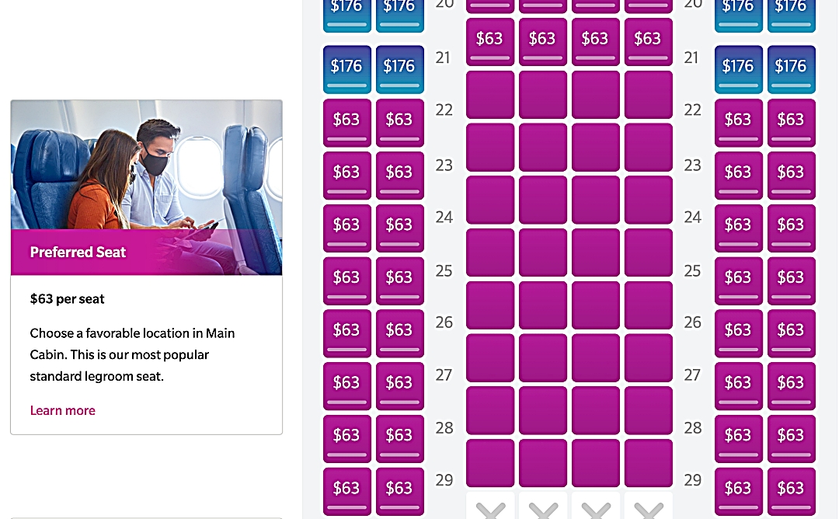This screenshot has height=519, width=839.
Task: Pick the left-side aisle seat in row 28
Action: [399, 438]
